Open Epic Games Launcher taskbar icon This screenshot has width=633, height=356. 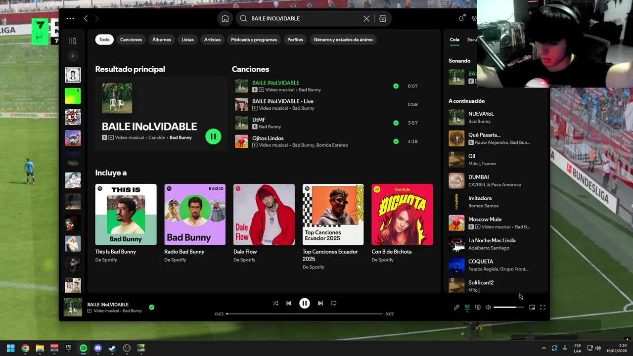click(x=69, y=348)
